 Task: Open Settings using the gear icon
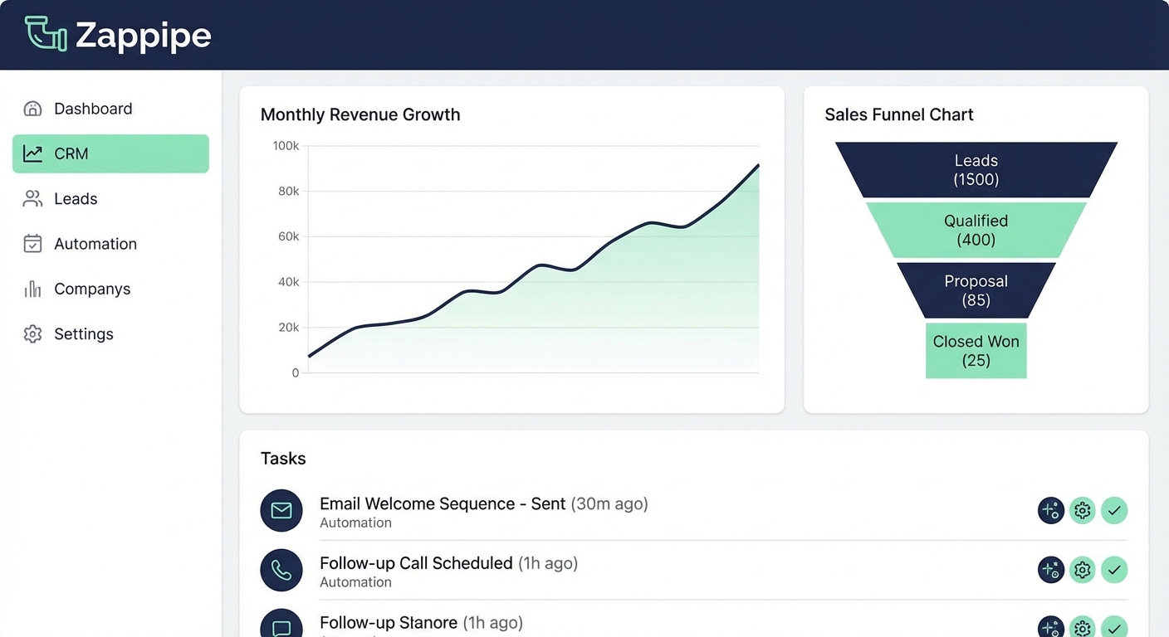32,333
